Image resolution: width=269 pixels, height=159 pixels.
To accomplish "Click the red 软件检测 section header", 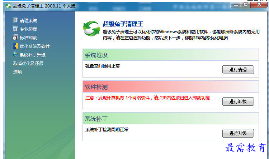I will point(170,87).
